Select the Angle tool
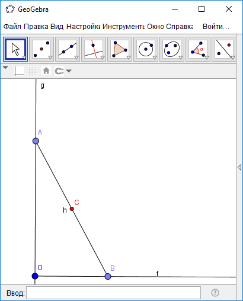Image resolution: width=243 pixels, height=301 pixels. pos(198,49)
